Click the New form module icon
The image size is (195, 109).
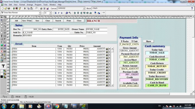[x=3, y=8]
